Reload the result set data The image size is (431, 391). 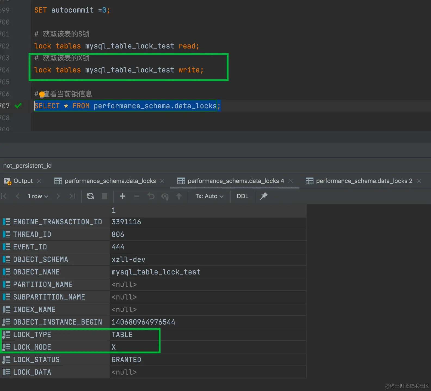tap(90, 196)
